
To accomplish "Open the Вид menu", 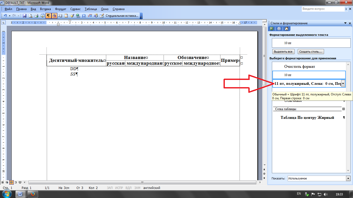I will tap(33, 9).
